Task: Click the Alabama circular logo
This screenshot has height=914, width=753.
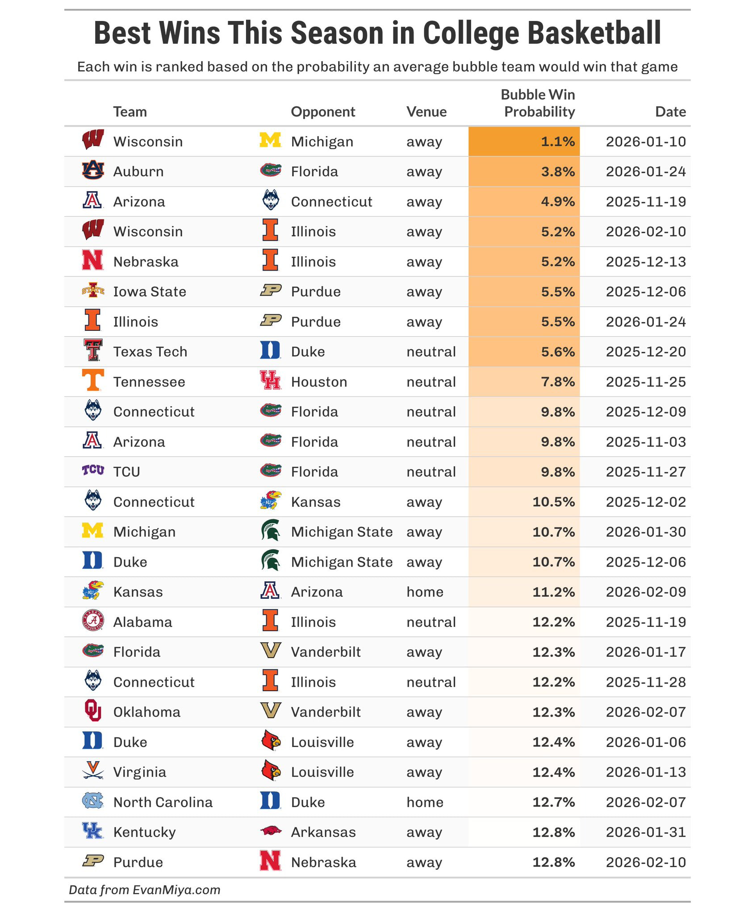Action: pos(93,621)
